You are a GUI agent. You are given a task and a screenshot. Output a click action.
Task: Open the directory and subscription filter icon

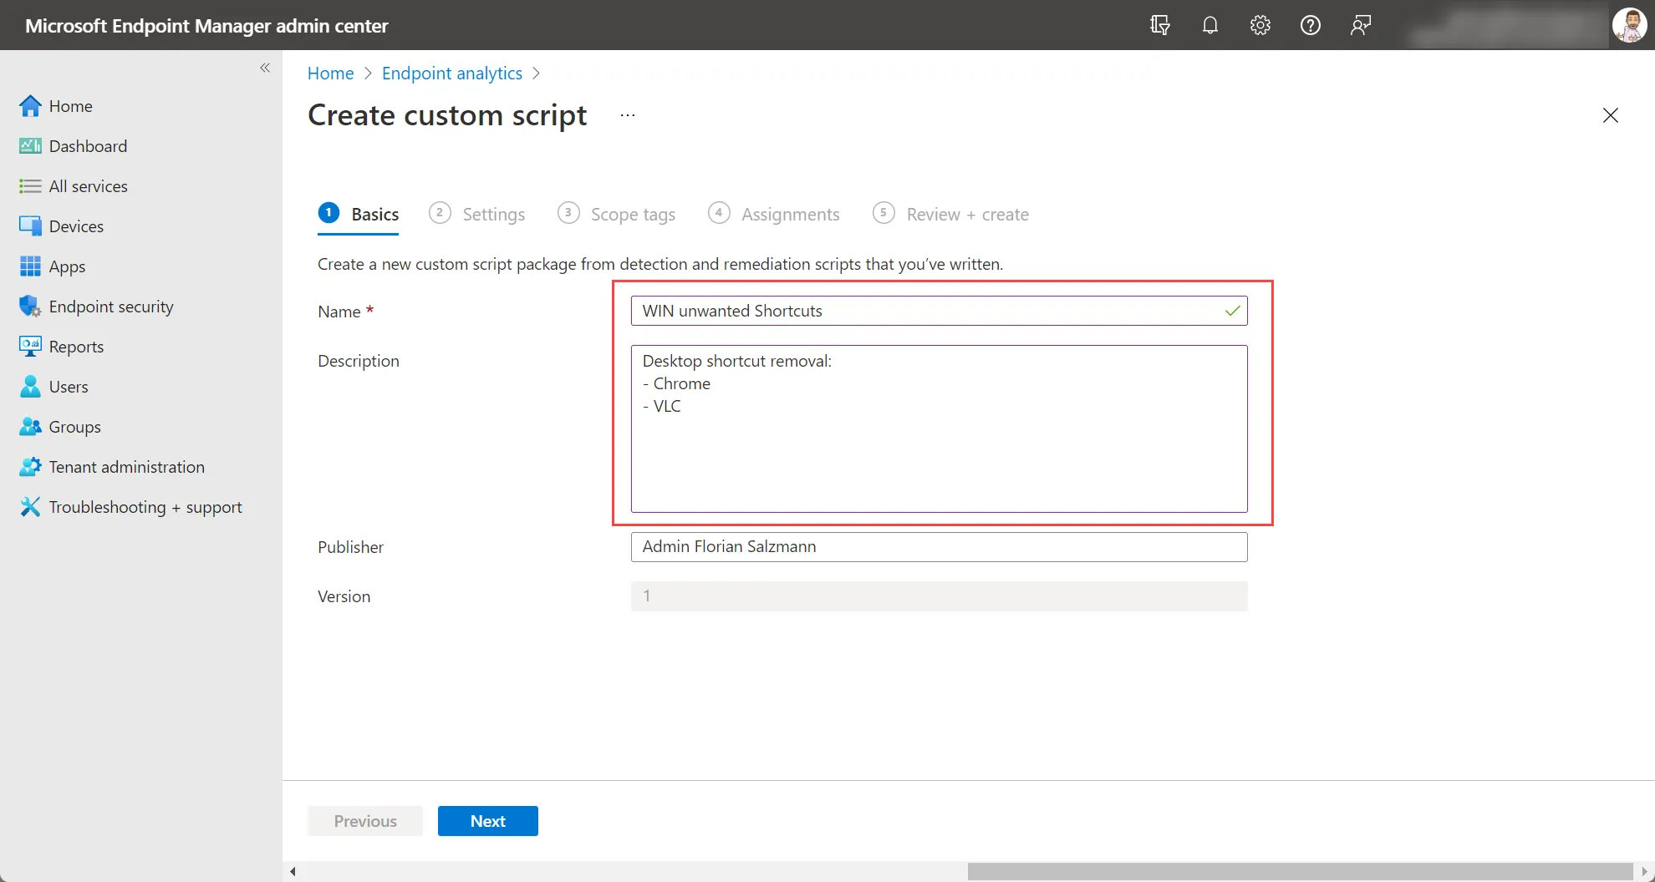(x=1159, y=25)
